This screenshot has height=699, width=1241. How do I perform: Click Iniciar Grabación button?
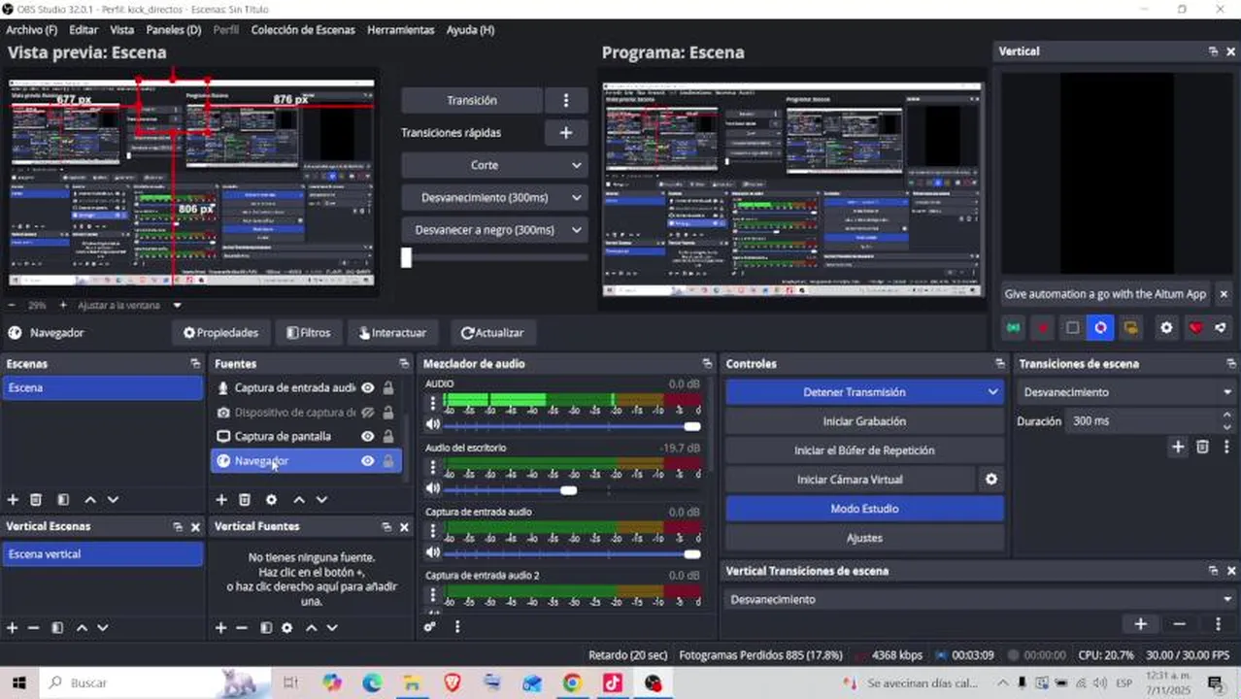click(864, 421)
